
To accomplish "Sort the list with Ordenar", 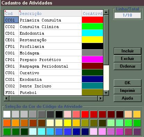I will [x=128, y=66].
